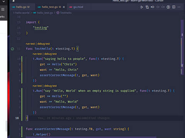Click the circled run/debug icon
Image resolution: width=185 pixels, height=138 pixels.
168,7
